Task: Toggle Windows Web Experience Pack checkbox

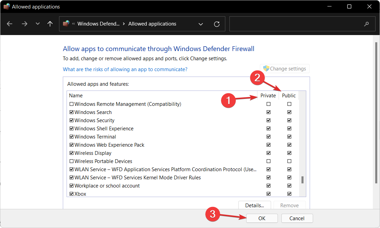Action: click(71, 145)
